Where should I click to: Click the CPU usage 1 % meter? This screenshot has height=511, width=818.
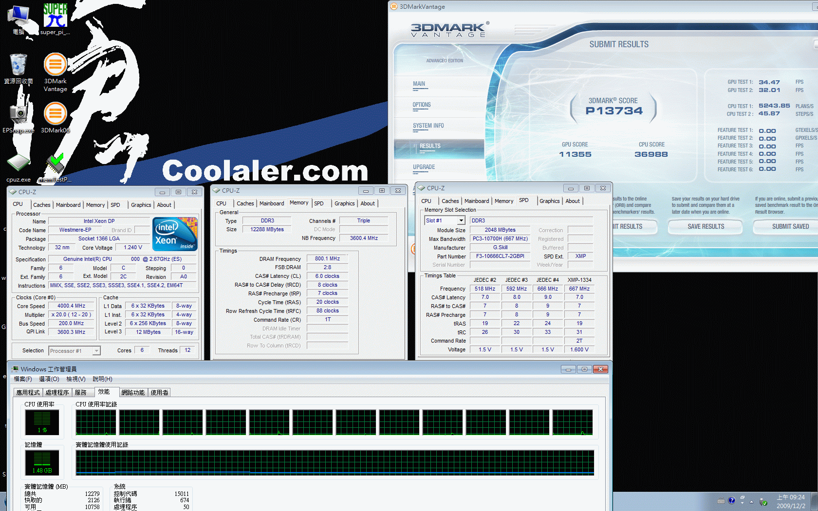pos(42,422)
